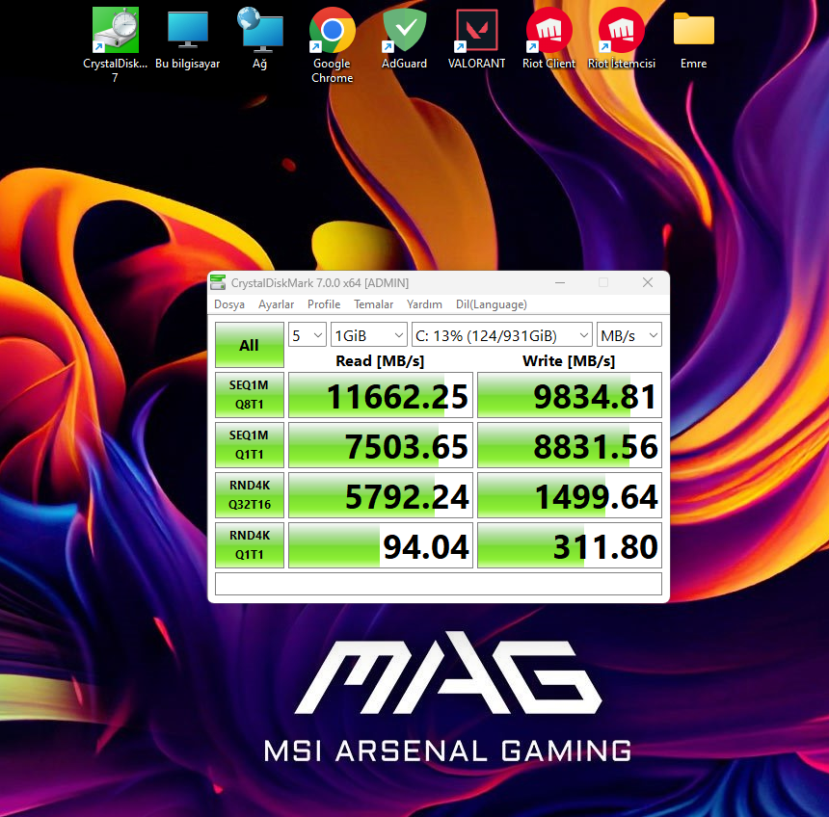Start all benchmarks with the All button

click(250, 345)
